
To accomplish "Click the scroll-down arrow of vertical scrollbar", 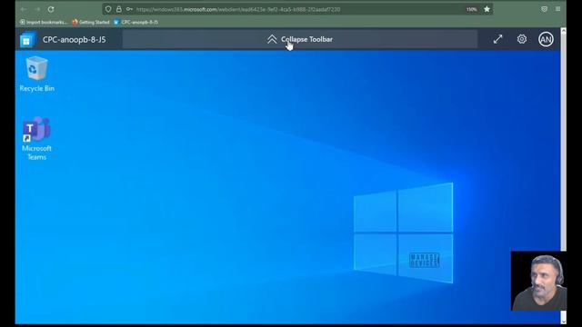I will [x=564, y=321].
